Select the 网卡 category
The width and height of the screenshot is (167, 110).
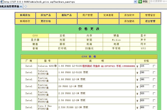pos(143,44)
